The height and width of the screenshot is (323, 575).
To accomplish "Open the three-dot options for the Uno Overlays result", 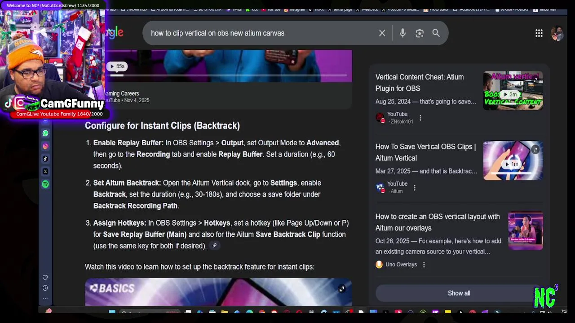I will coord(424,264).
